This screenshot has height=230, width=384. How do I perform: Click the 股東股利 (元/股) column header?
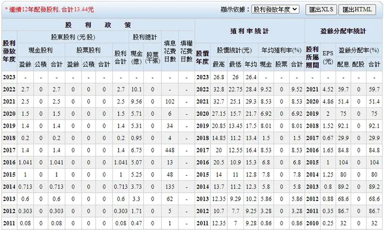point(73,37)
